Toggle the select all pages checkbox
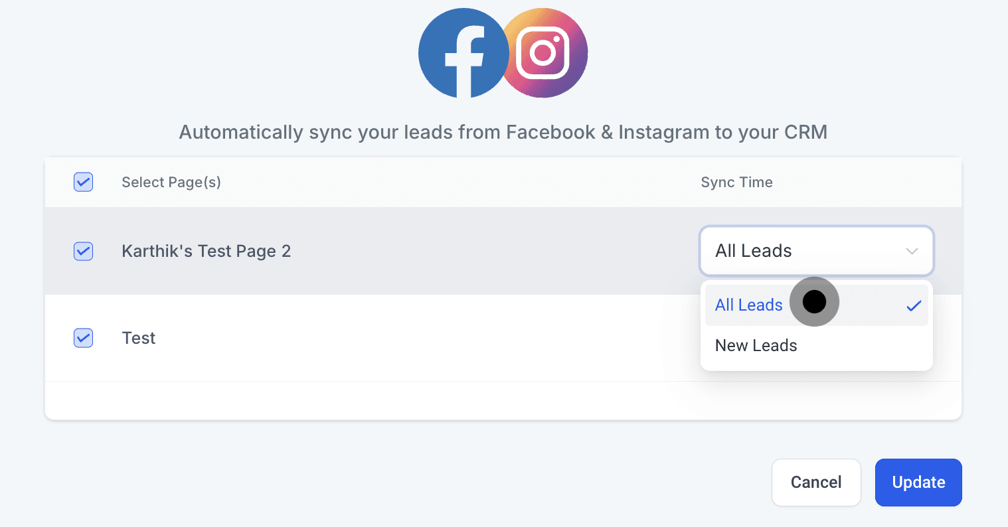Screen dimensions: 1008x527 pos(83,182)
